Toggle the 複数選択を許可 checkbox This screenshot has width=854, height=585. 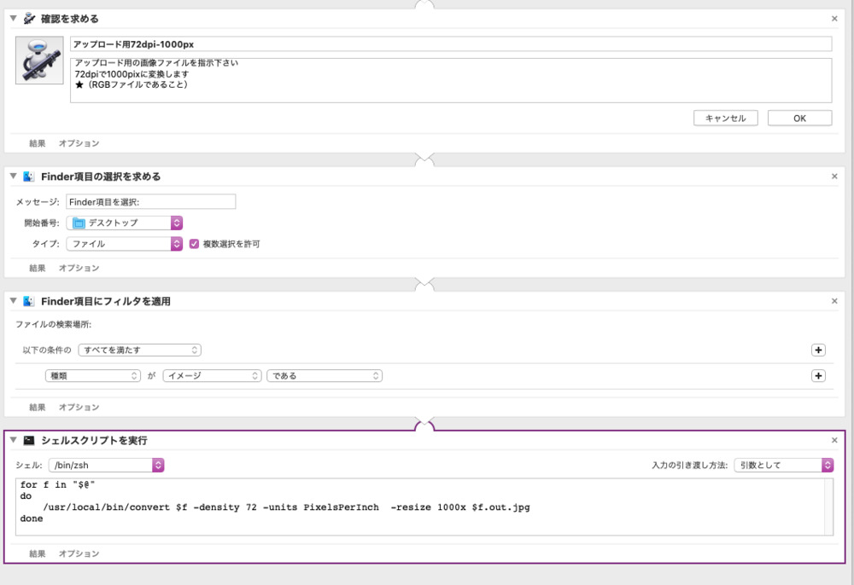pos(194,244)
